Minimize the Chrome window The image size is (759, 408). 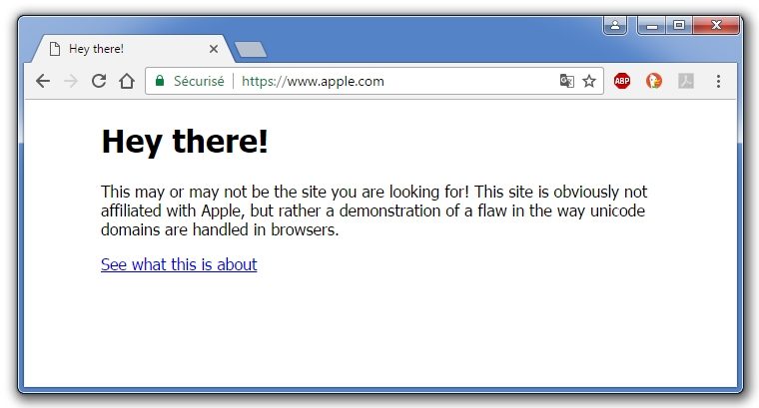coord(652,26)
